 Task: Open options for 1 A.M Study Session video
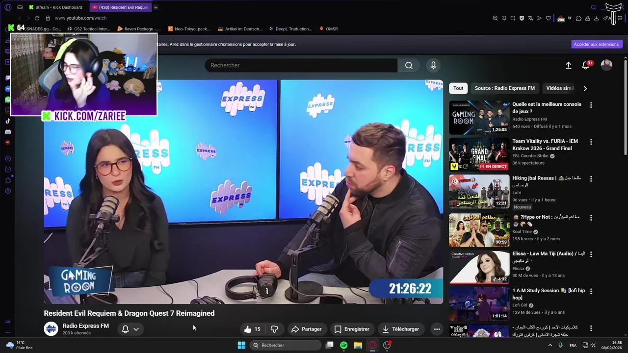pyautogui.click(x=591, y=291)
